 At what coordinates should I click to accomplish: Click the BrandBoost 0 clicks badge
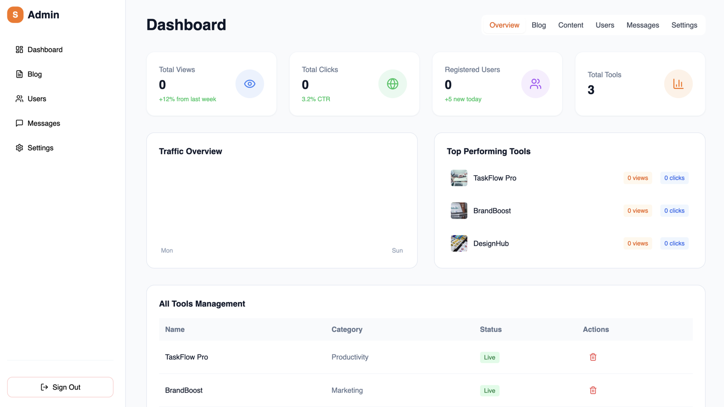pyautogui.click(x=674, y=211)
